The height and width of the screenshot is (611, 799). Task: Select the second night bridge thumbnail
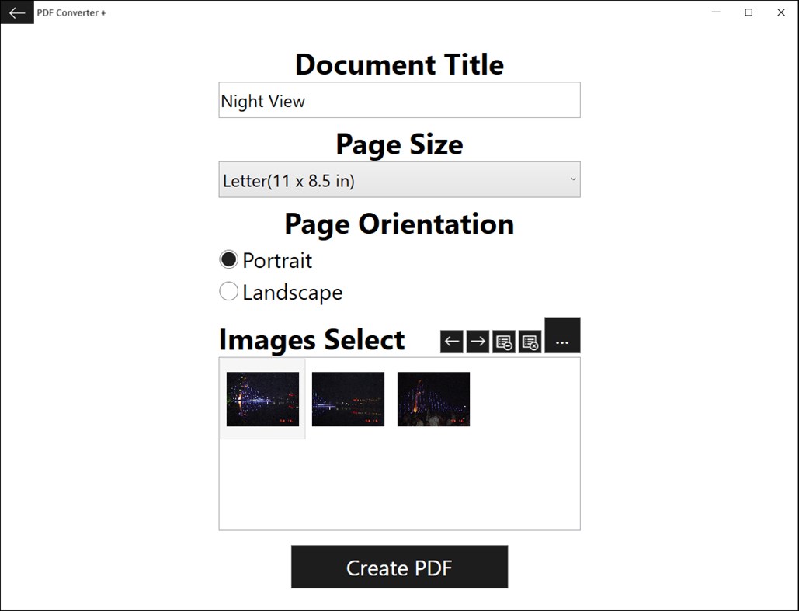(x=348, y=399)
